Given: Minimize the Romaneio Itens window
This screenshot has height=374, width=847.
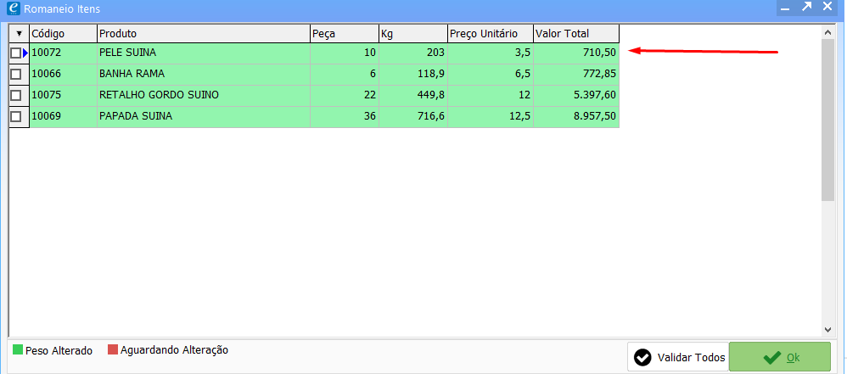Looking at the screenshot, I should [784, 8].
